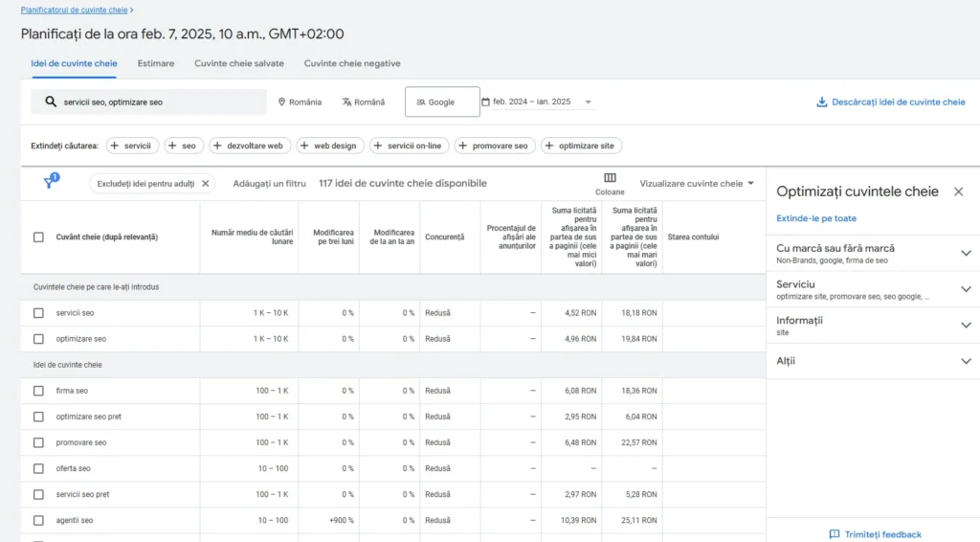Toggle the select-all keywords header checkbox

(x=38, y=237)
